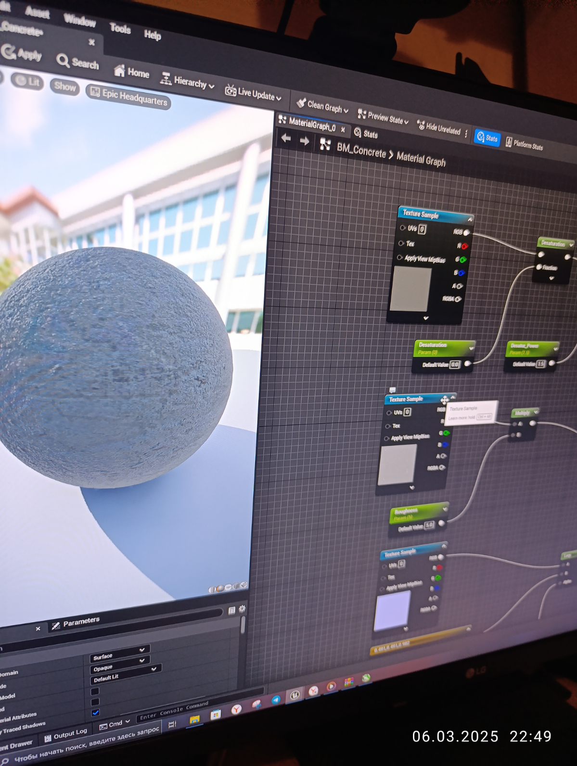Viewport: 577px width, 766px height.
Task: Toggle details property matrix grid icon
Action: (x=231, y=611)
